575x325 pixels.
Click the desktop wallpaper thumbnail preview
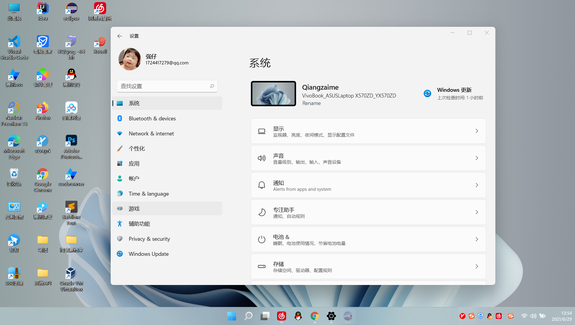point(273,94)
